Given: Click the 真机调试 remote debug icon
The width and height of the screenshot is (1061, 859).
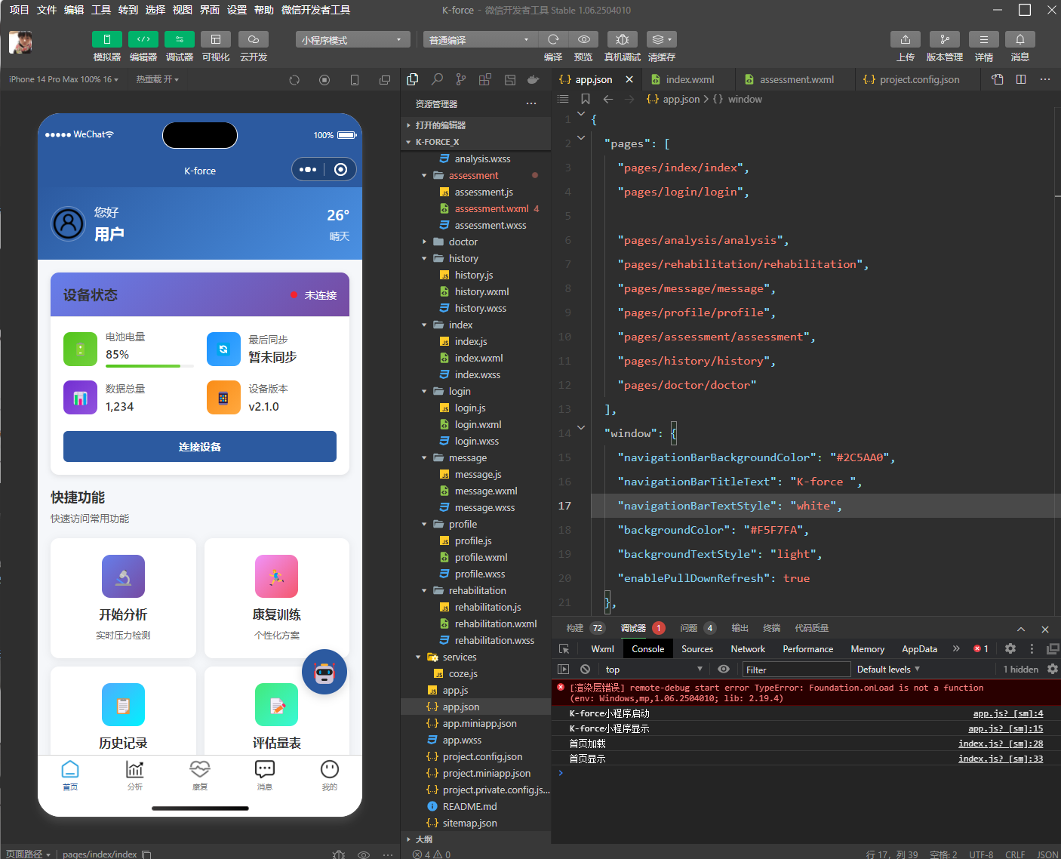Looking at the screenshot, I should pyautogui.click(x=623, y=39).
